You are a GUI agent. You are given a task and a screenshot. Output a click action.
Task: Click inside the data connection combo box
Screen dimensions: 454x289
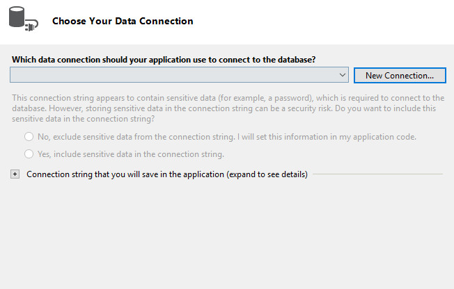tap(174, 74)
